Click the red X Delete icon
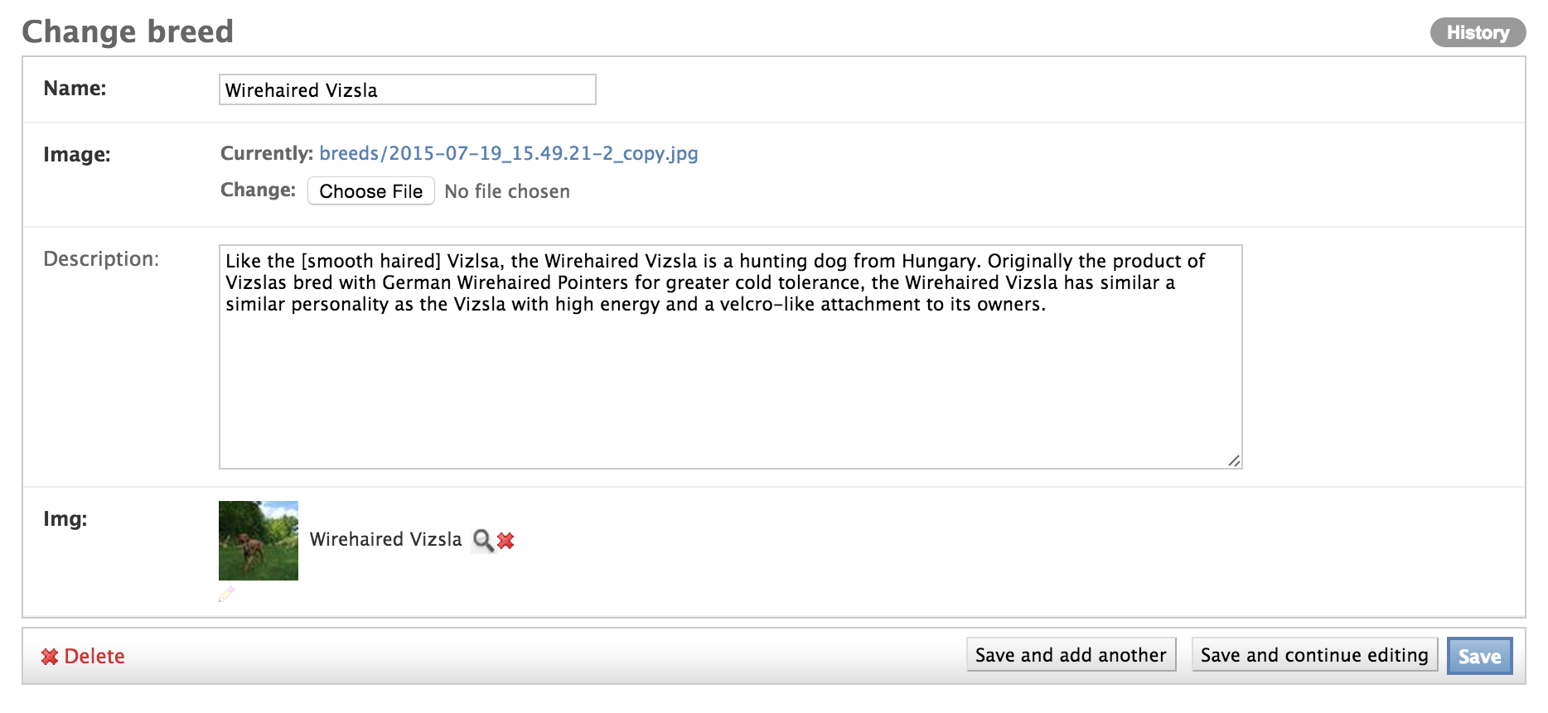This screenshot has height=713, width=1548. click(x=50, y=657)
